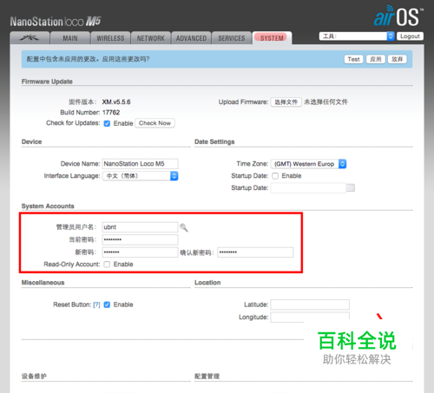Screen dimensions: 434x393
Task: Click the Date Settings section heading
Action: coord(214,141)
